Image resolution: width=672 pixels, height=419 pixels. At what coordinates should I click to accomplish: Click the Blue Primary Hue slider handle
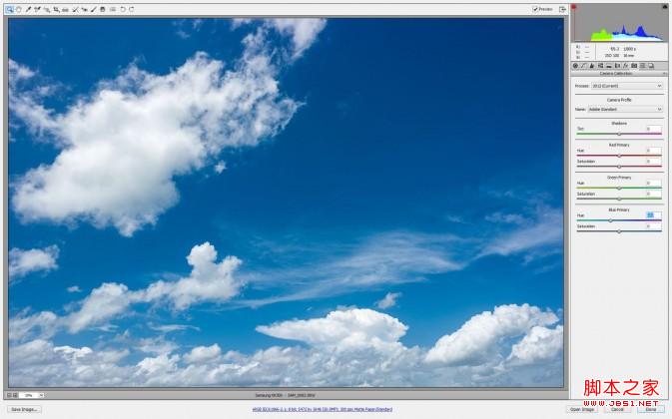pos(611,220)
